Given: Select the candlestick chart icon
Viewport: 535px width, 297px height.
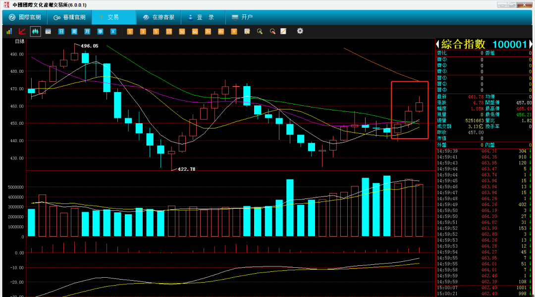Looking at the screenshot, I should (x=35, y=31).
